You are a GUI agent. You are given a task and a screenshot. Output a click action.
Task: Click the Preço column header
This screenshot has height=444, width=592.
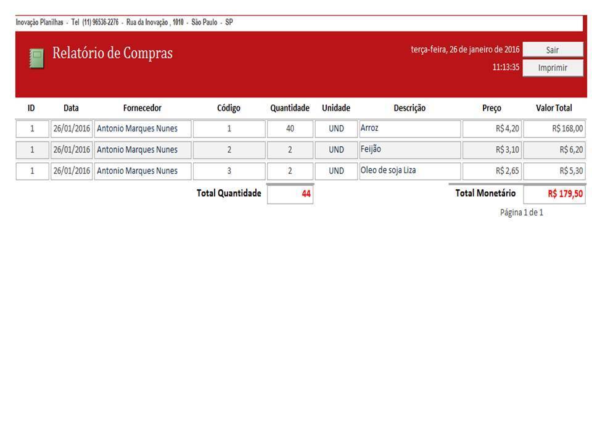pos(491,109)
